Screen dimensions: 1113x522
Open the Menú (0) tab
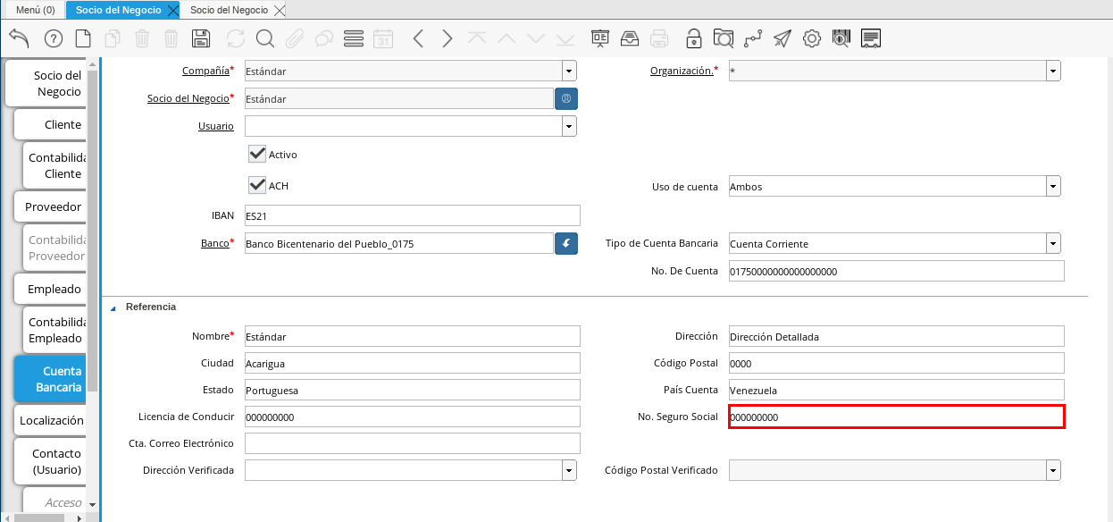point(36,10)
